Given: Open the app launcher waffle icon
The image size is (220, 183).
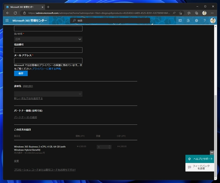Looking at the screenshot, I should [7, 21].
